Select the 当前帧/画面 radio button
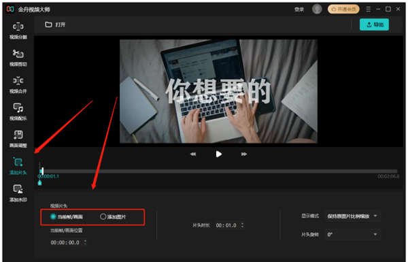Screen dimensions: 408x262 pyautogui.click(x=67, y=216)
